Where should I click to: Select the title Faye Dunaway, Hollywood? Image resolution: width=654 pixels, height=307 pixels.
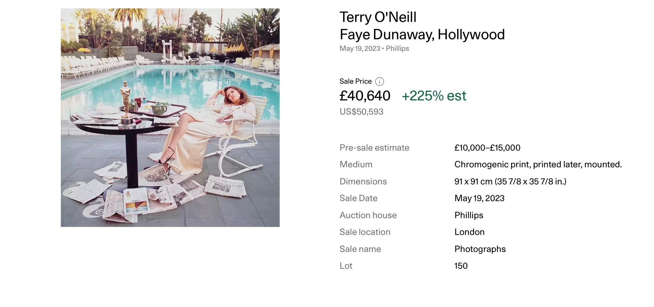[422, 34]
